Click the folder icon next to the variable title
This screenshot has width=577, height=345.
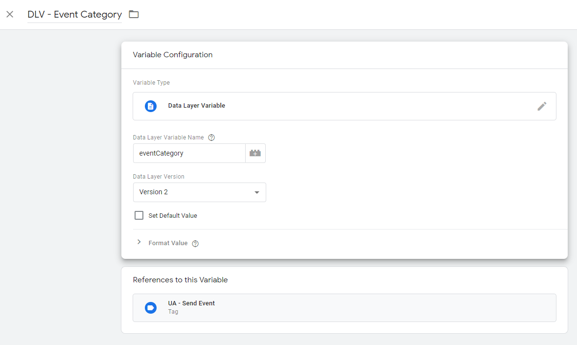click(x=134, y=14)
